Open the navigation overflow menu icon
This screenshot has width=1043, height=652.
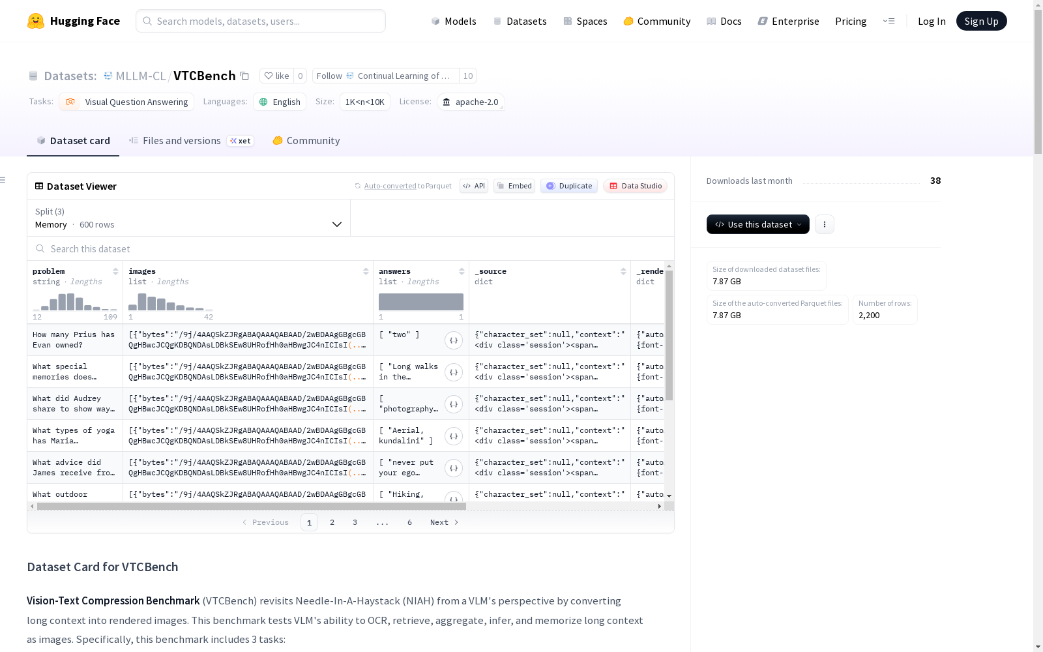point(889,21)
